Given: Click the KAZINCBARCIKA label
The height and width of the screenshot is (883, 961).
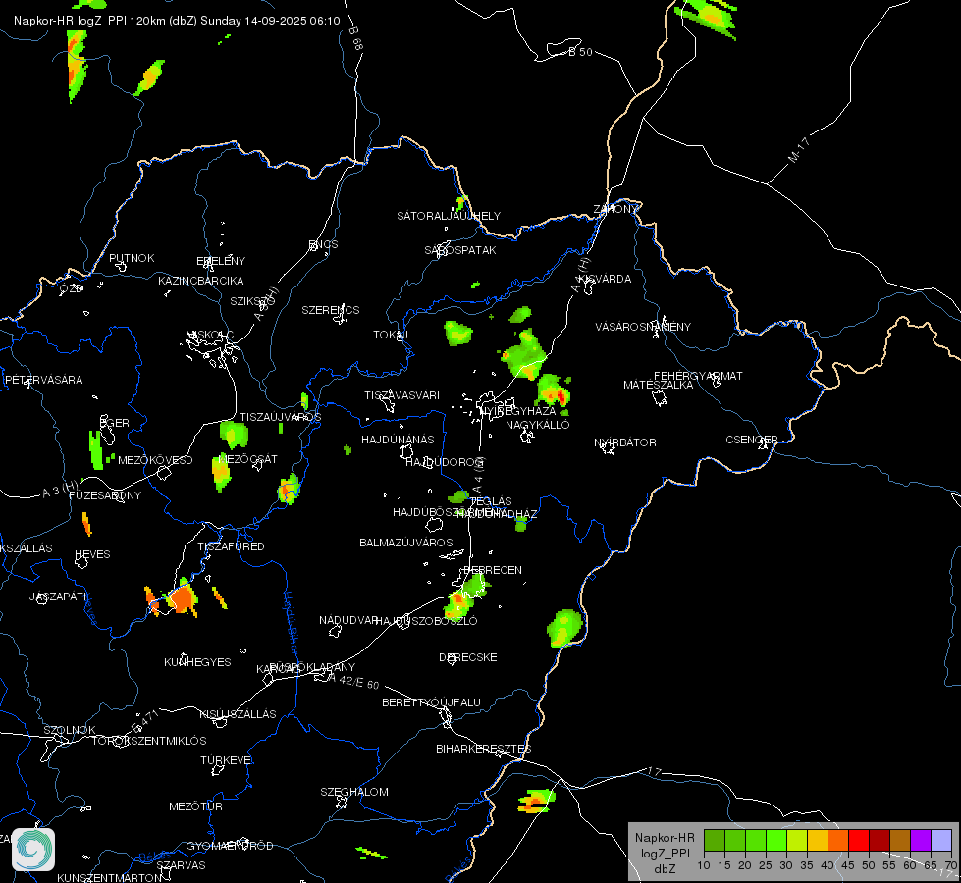Looking at the screenshot, I should coord(201,281).
